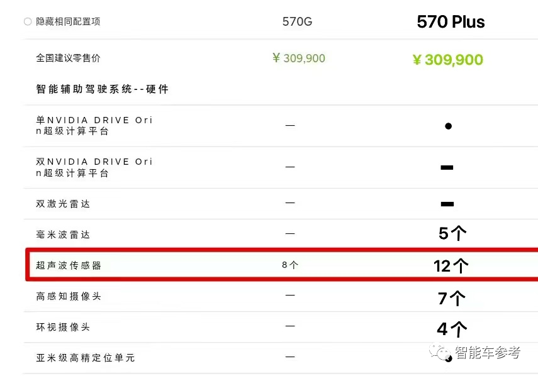Click the 单NVIDIA DRIVE Orin row label
Screen dimensions: 538x376
(94, 126)
